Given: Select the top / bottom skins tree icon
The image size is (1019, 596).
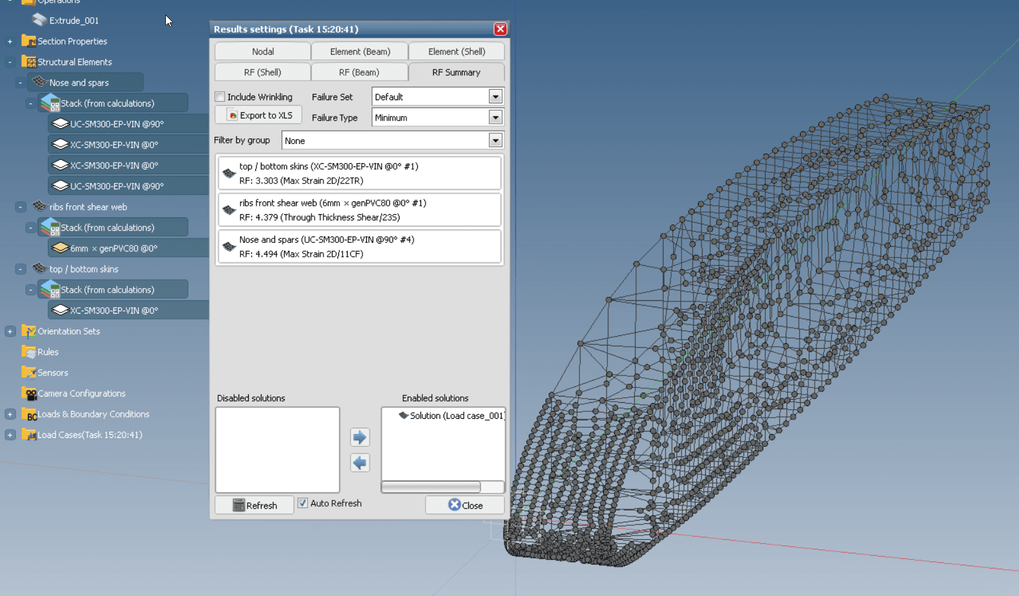Looking at the screenshot, I should pyautogui.click(x=40, y=268).
